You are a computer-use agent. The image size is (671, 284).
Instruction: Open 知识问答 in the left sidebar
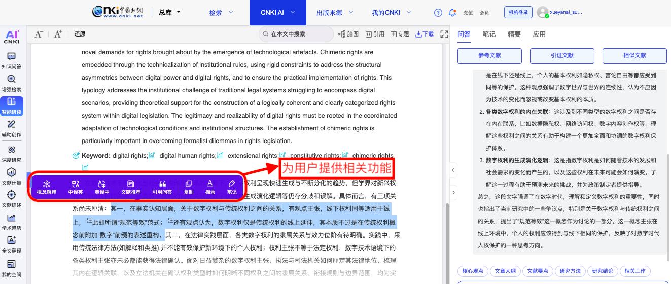click(x=11, y=60)
